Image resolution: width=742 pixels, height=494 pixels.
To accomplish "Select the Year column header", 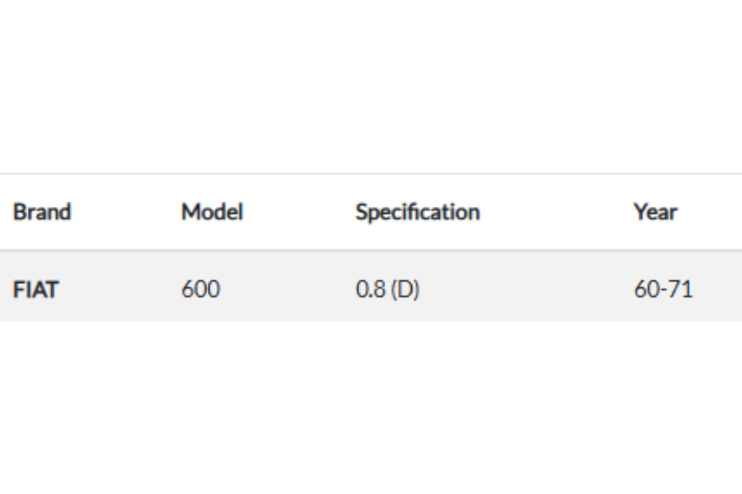I will pos(655,212).
